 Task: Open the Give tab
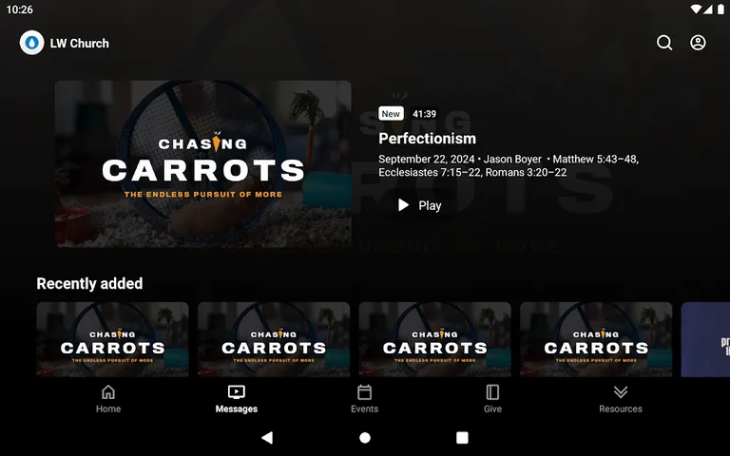click(x=492, y=399)
